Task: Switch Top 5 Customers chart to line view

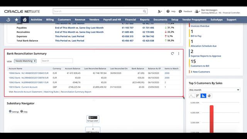Action: pyautogui.click(x=192, y=96)
